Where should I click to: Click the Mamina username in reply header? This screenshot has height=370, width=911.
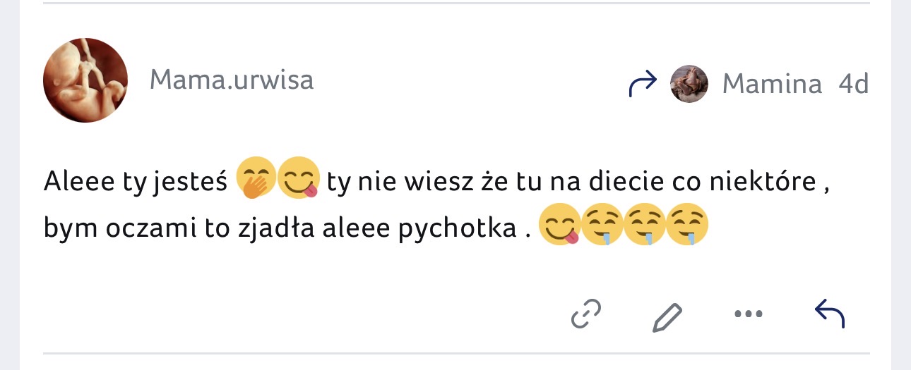[772, 85]
